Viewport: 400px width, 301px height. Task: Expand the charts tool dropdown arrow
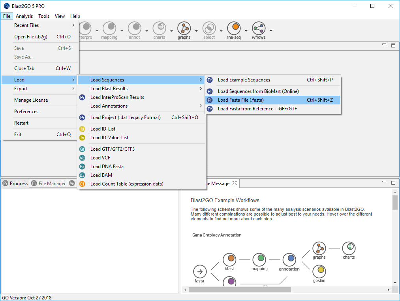tap(171, 31)
